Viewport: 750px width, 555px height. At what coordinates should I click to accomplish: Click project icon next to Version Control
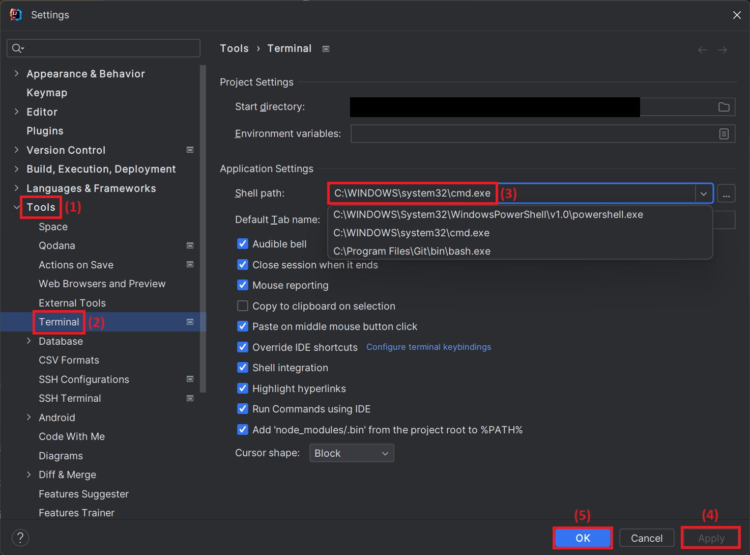coord(190,150)
